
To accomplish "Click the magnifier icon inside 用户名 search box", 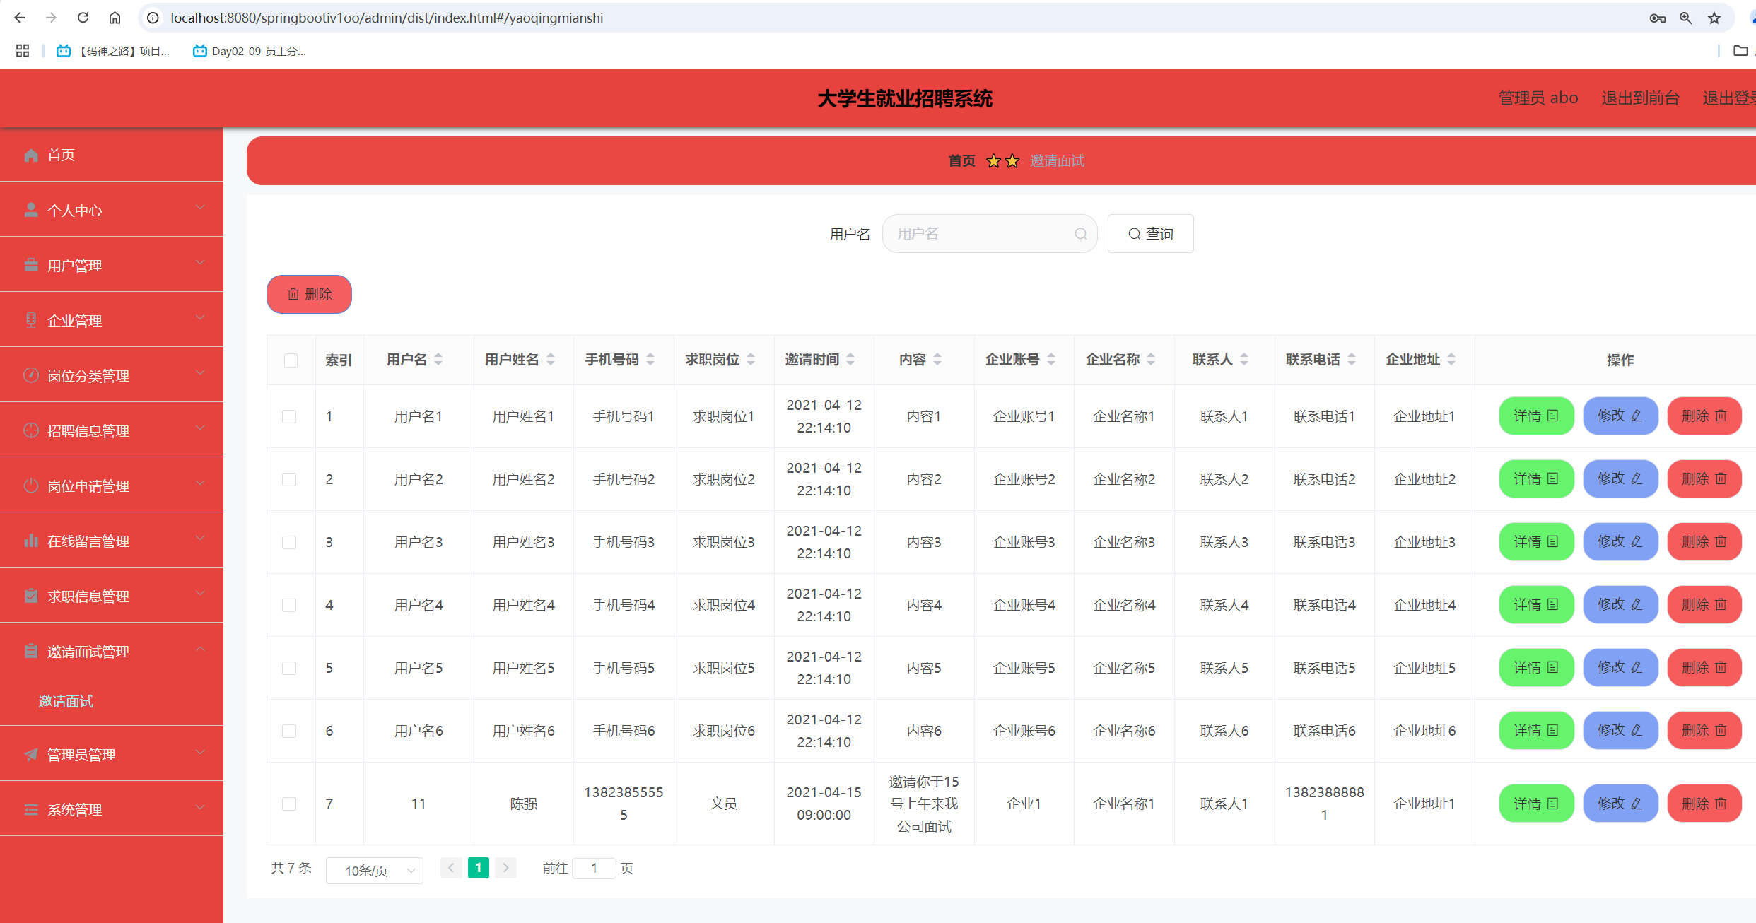I will tap(1080, 234).
